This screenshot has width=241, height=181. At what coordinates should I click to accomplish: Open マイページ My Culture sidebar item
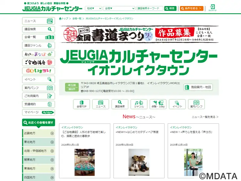point(39,112)
